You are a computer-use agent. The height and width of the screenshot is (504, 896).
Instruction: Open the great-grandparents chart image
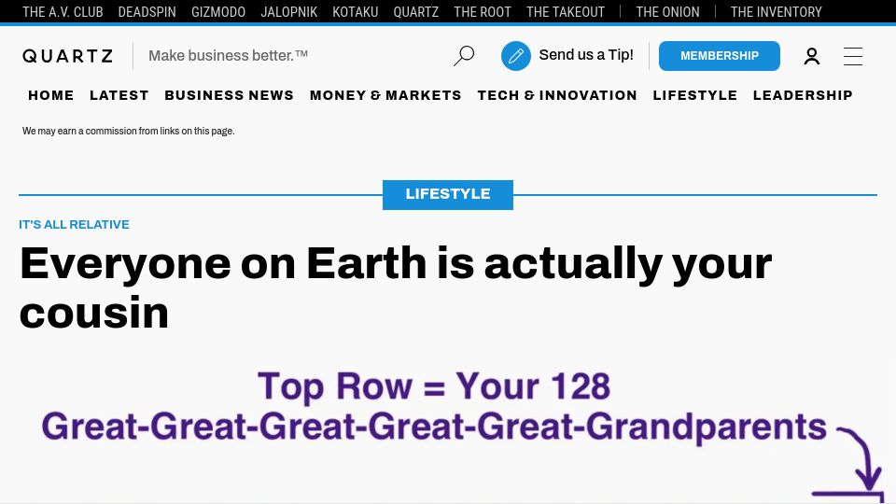pyautogui.click(x=448, y=434)
